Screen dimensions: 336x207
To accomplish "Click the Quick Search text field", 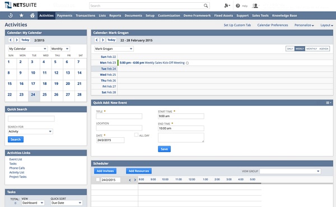I will coord(31,118).
